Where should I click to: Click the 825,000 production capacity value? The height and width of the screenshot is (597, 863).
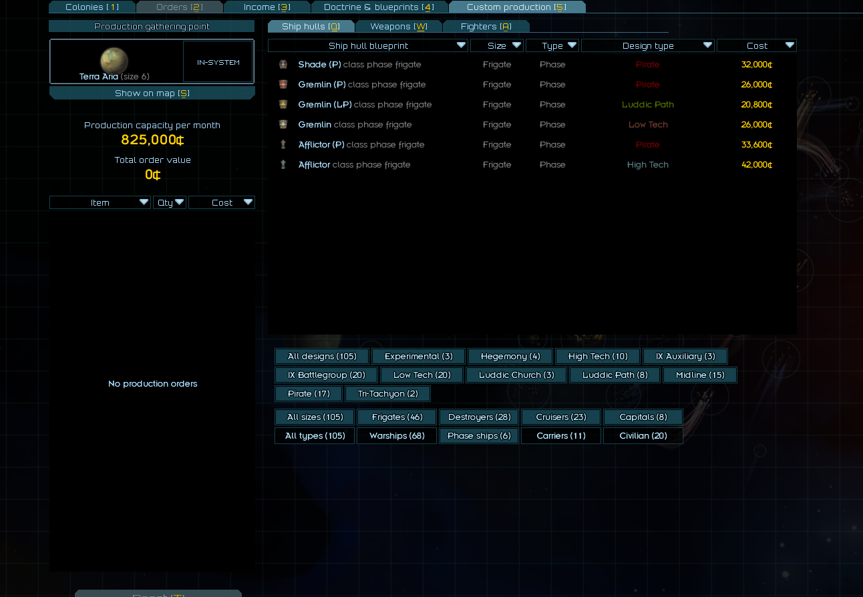point(152,140)
